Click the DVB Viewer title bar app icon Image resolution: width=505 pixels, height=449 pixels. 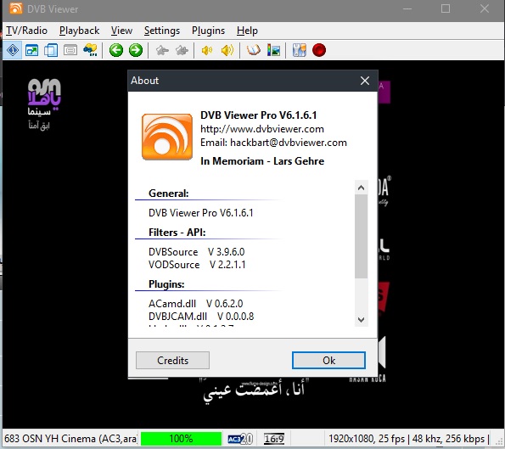coord(16,8)
